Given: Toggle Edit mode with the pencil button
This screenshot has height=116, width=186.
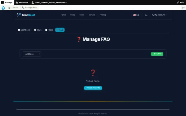Looking at the screenshot, I should pyautogui.click(x=180, y=2).
